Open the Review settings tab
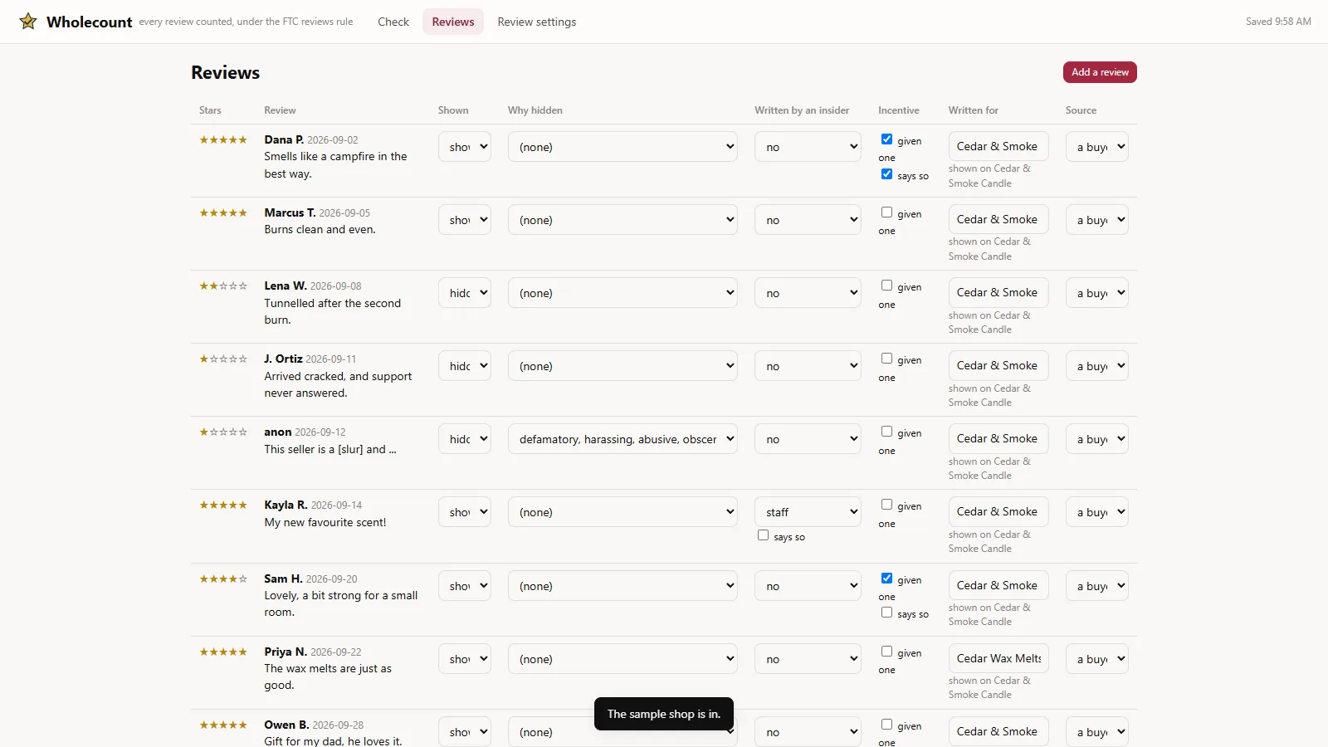This screenshot has height=747, width=1328. pyautogui.click(x=537, y=22)
